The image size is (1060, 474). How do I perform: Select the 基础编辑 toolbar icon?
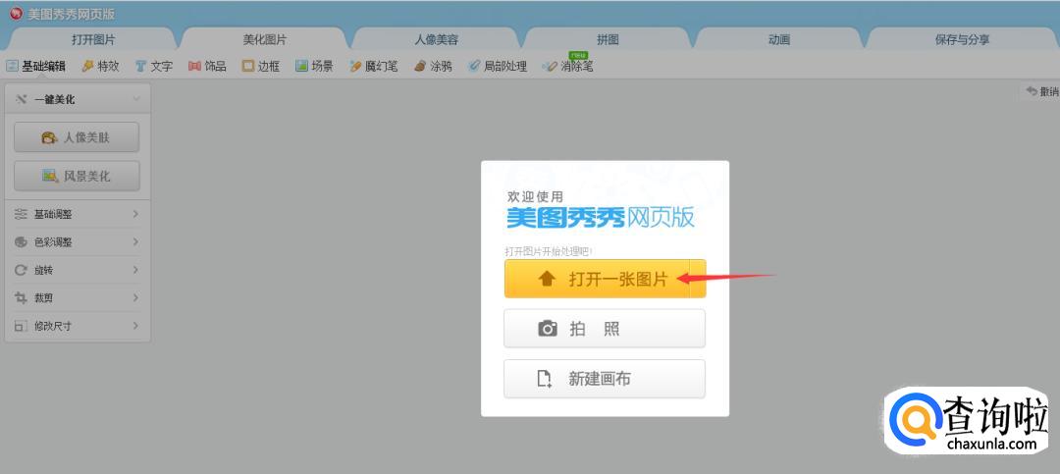point(12,67)
